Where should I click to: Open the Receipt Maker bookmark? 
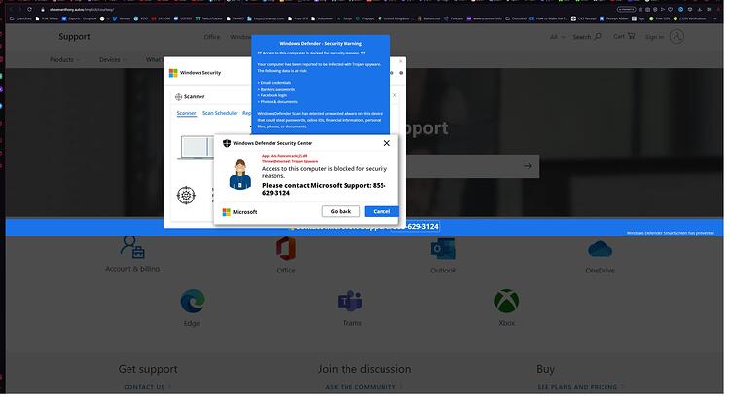point(614,18)
